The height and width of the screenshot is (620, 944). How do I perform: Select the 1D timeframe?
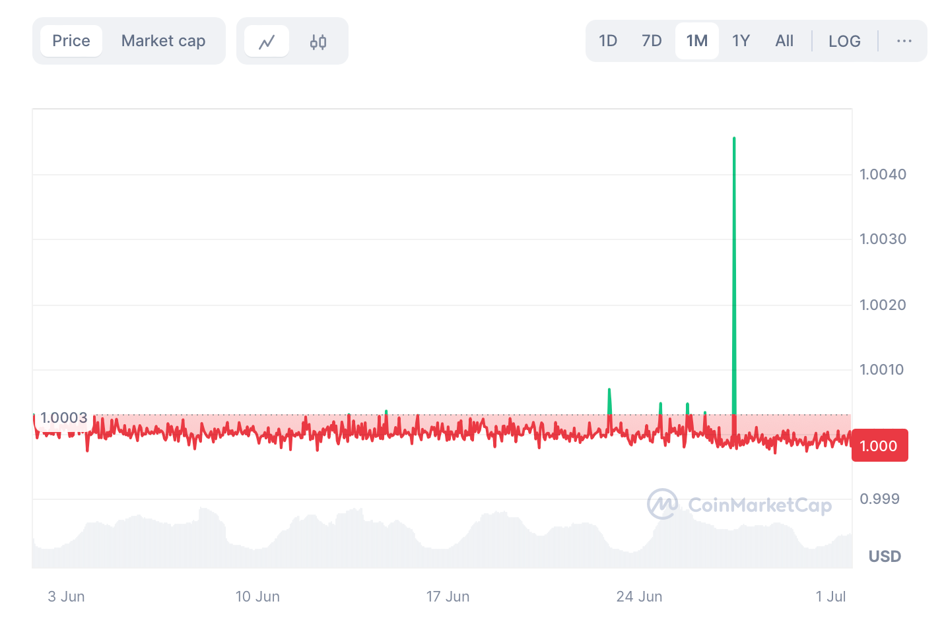(607, 40)
